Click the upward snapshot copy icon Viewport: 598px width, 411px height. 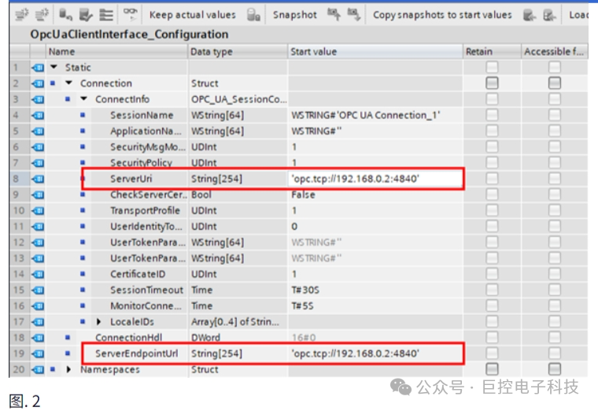[334, 15]
